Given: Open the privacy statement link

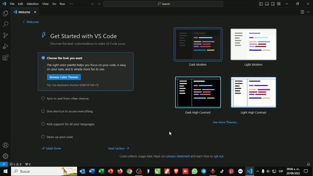Looking at the screenshot, I should [178, 156].
